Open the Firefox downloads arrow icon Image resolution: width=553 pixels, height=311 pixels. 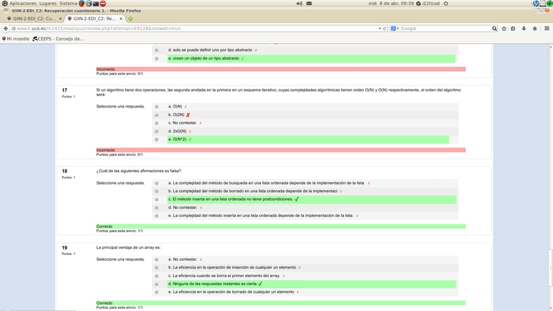pyautogui.click(x=524, y=29)
